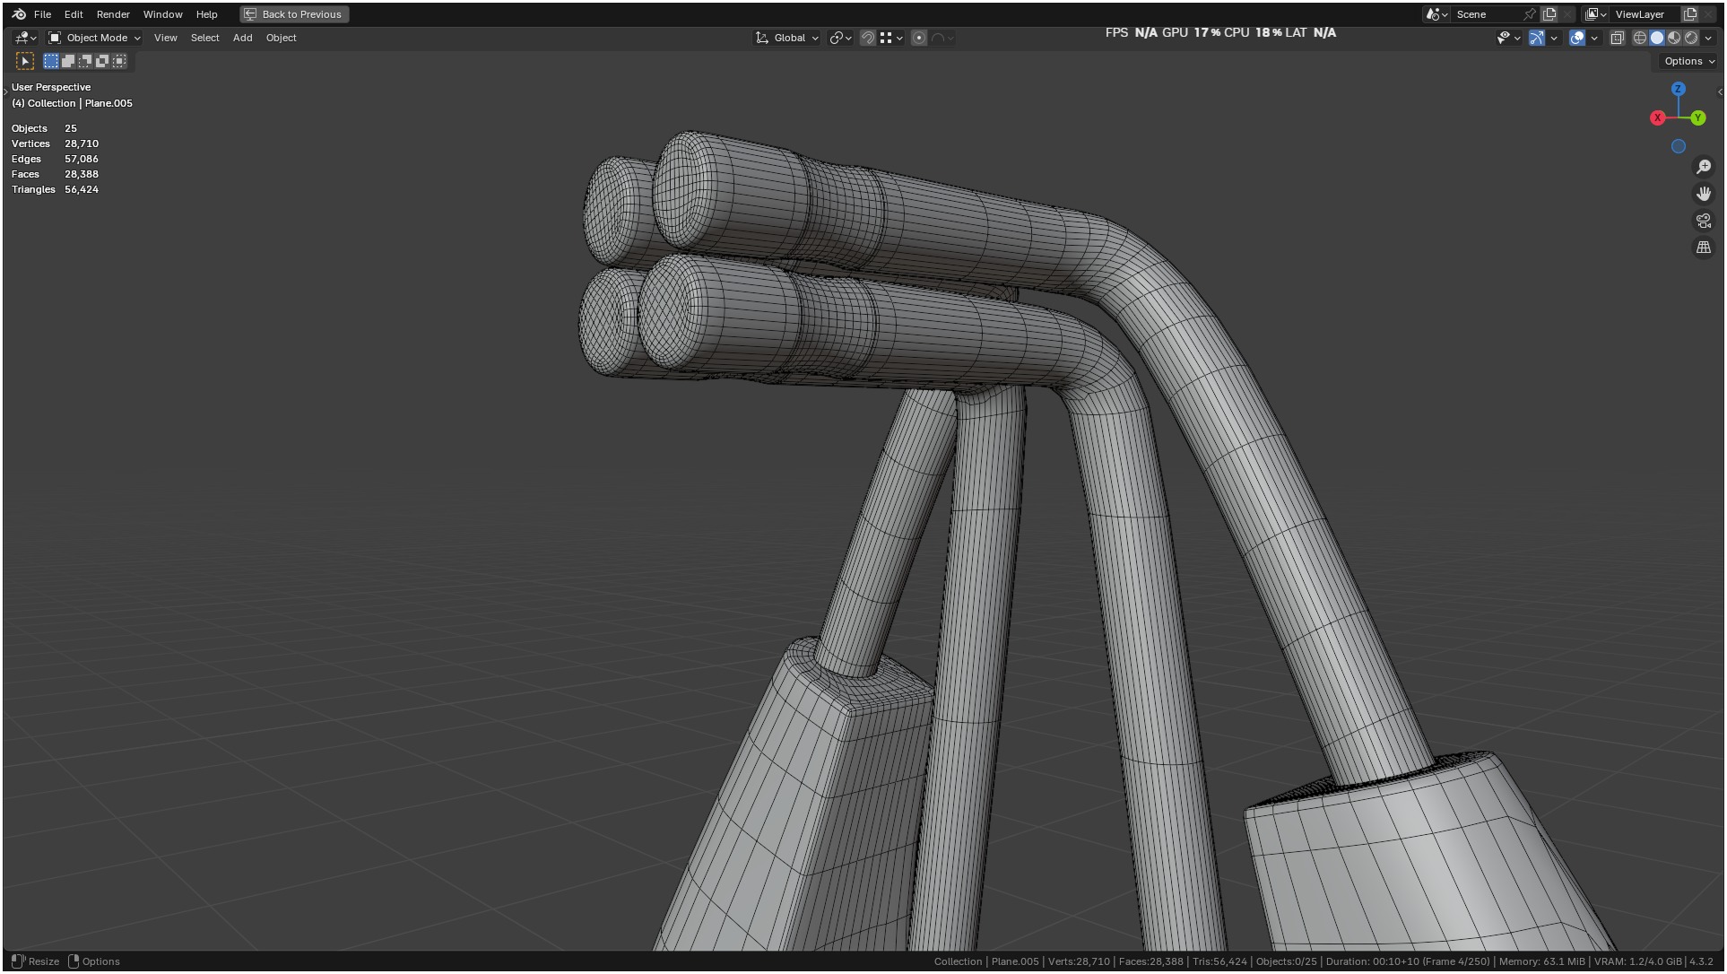This screenshot has height=974, width=1727.
Task: Switch to wireframe shading
Action: pos(1640,38)
